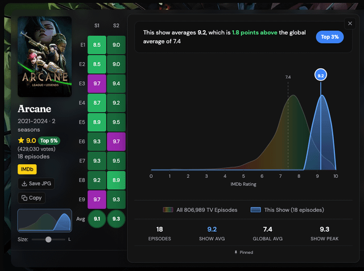Click the 9.2 marker on the chart
This screenshot has width=364, height=271.
(321, 75)
